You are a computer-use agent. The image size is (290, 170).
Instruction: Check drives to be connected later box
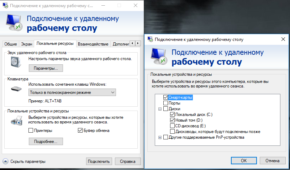172,132
